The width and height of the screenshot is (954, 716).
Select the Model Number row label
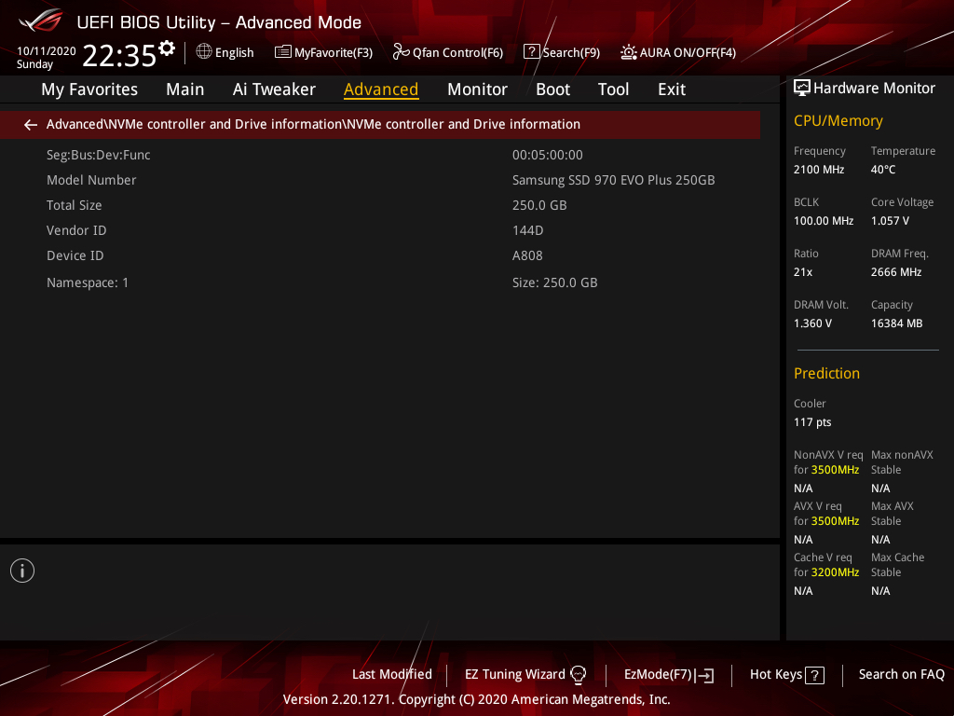coord(91,180)
